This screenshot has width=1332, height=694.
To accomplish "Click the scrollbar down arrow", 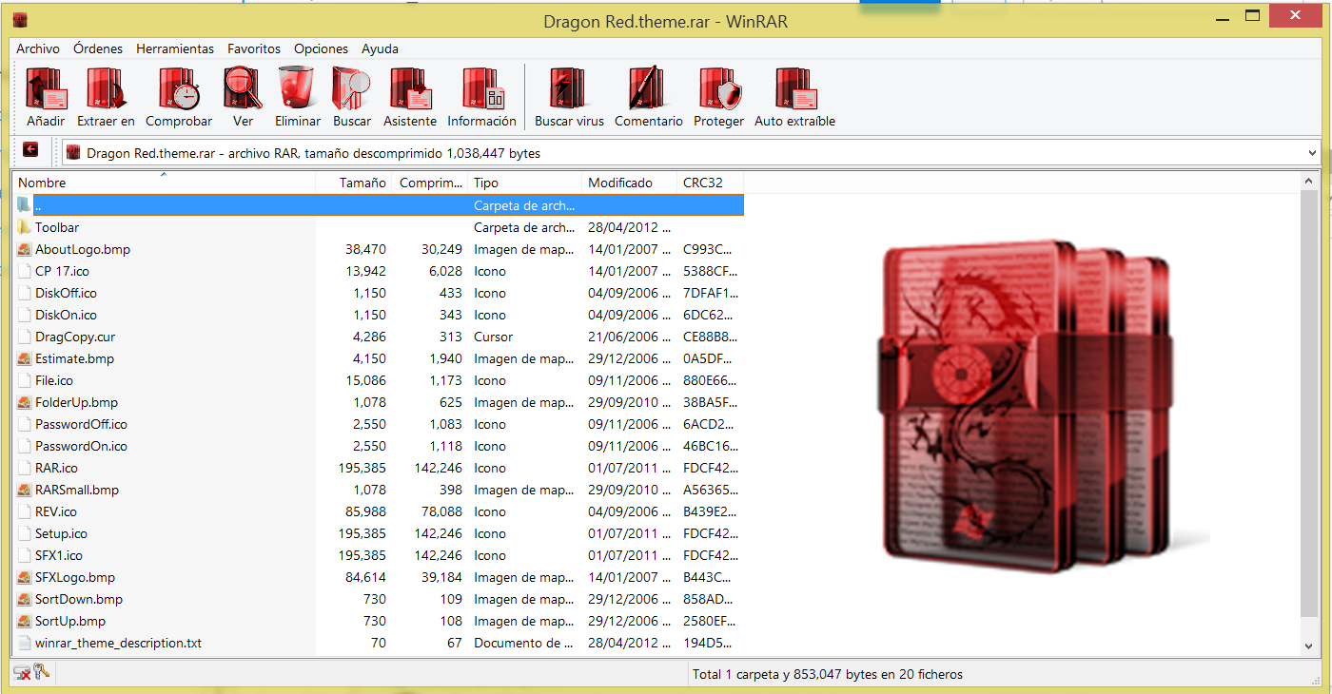I will pos(1309,645).
